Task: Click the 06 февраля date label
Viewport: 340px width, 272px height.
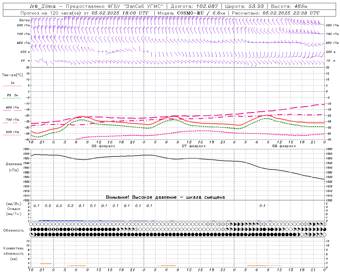Action: (103, 146)
